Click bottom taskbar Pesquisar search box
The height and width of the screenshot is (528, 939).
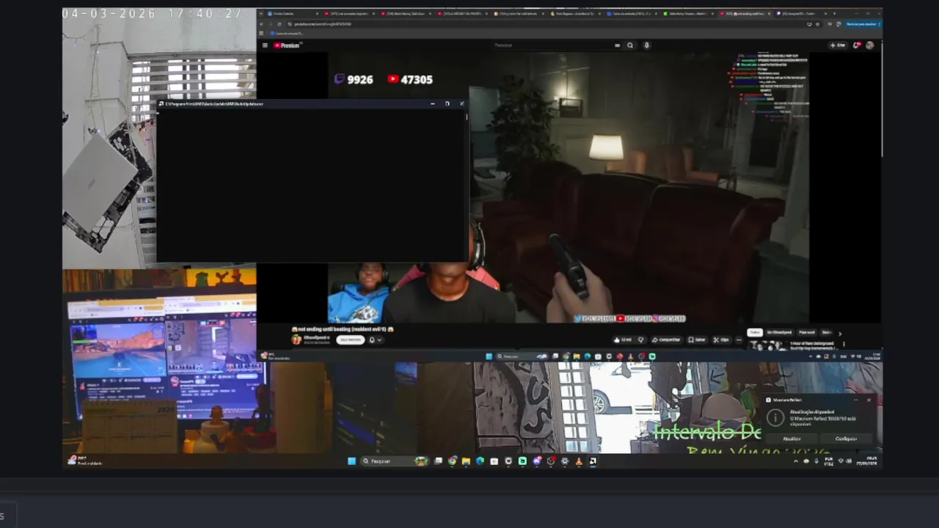pyautogui.click(x=396, y=461)
